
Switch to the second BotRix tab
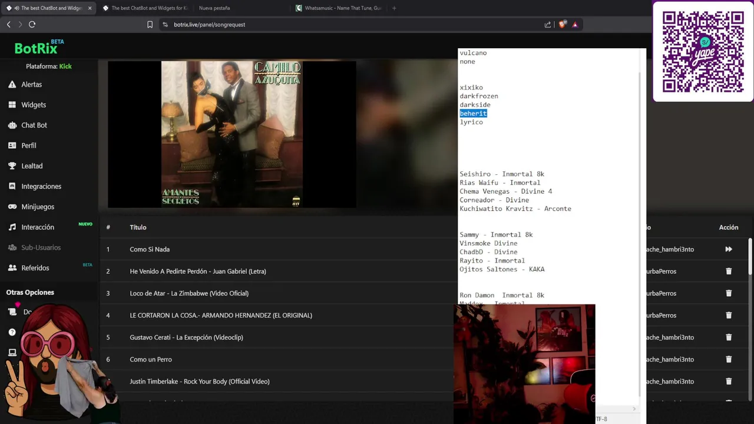point(145,8)
